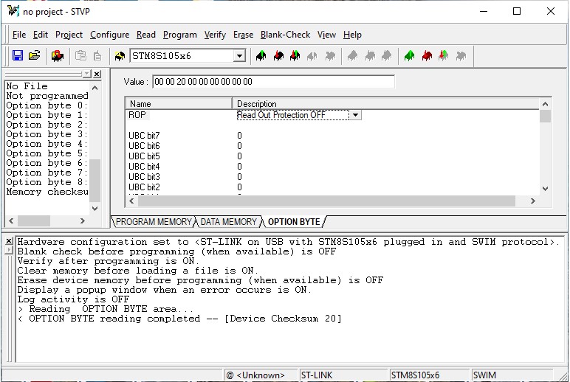Close the output log pane
Viewport: 570px width, 382px height.
[9, 240]
